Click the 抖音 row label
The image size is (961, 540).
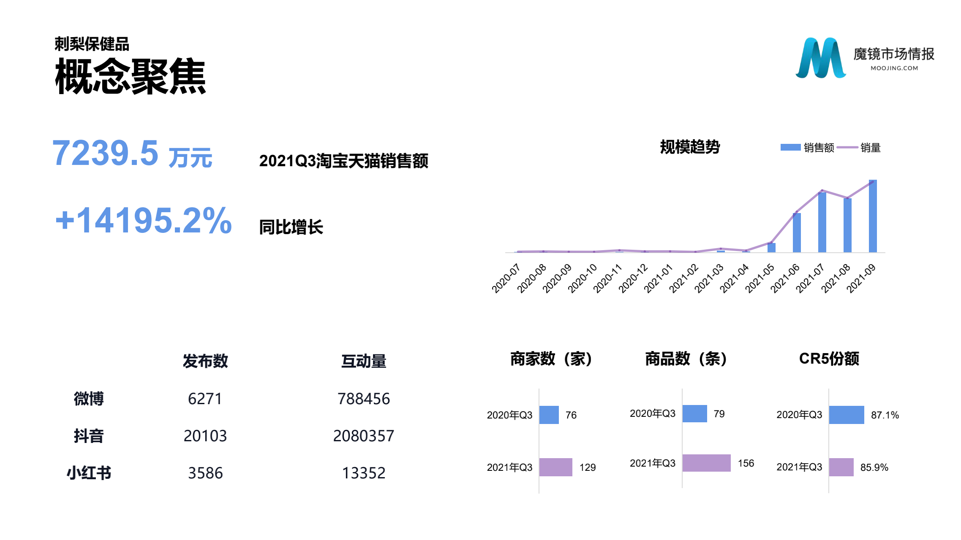point(88,436)
